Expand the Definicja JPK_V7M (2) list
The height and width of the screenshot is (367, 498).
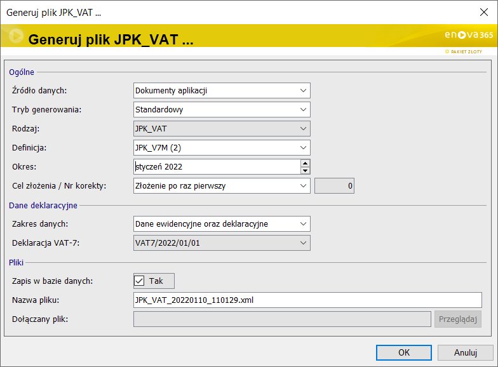[303, 148]
